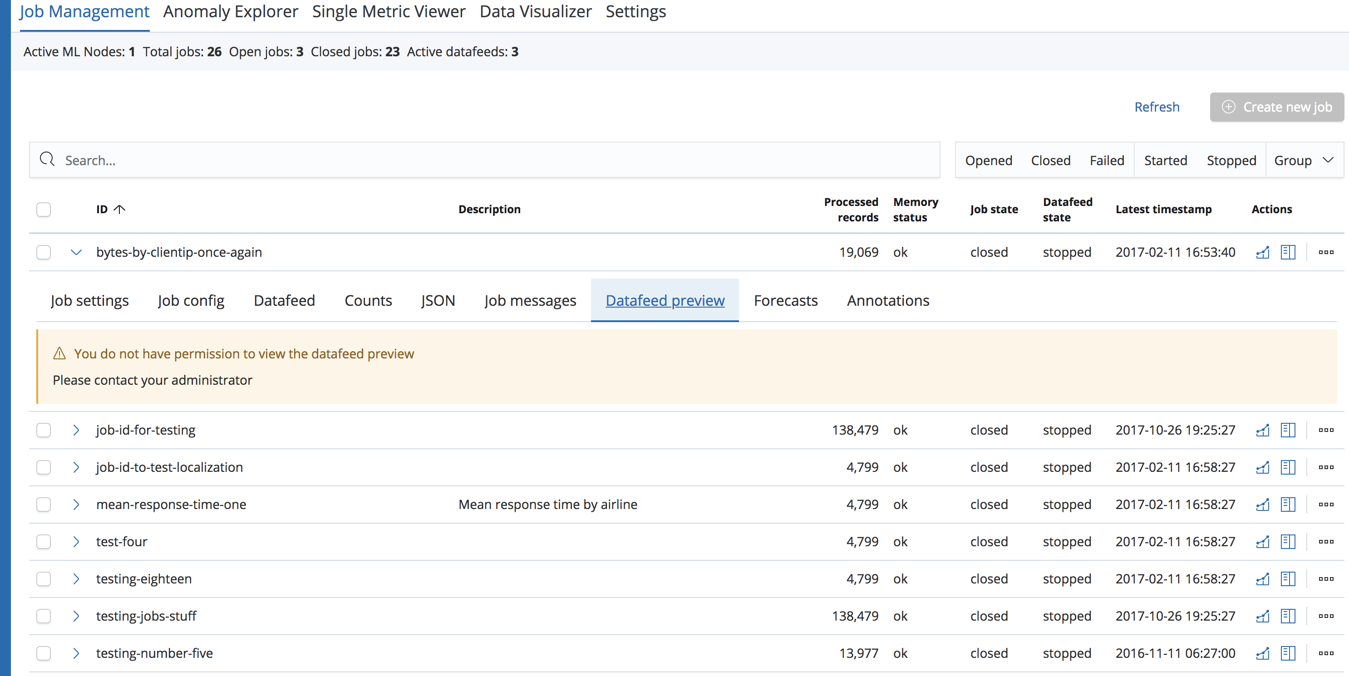Open the Anomaly Explorer tab
The height and width of the screenshot is (676, 1349).
(231, 11)
